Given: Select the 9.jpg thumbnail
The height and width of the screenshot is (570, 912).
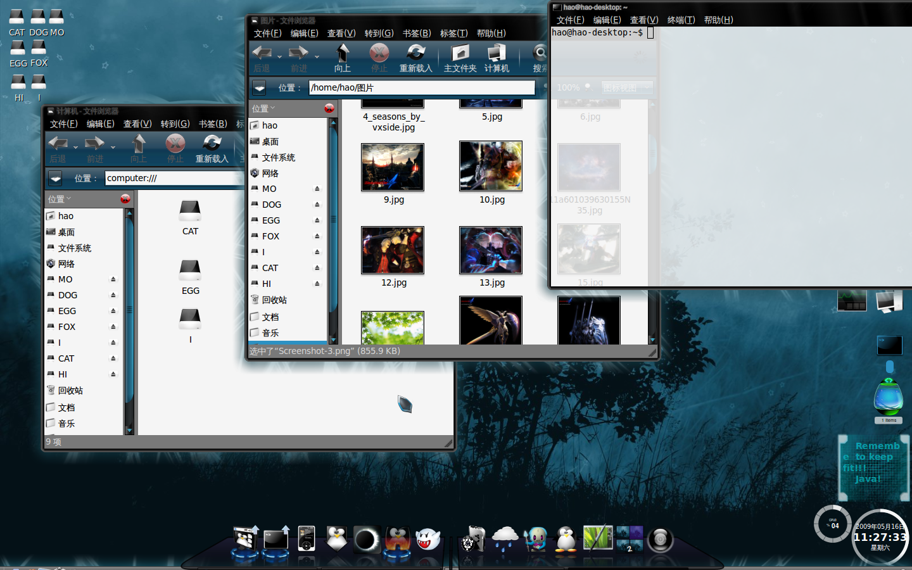Looking at the screenshot, I should click(393, 167).
